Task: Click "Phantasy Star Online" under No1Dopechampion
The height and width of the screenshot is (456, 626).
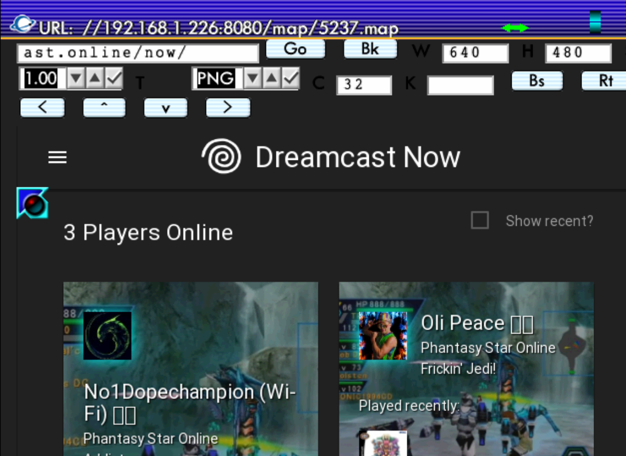Action: pyautogui.click(x=151, y=438)
